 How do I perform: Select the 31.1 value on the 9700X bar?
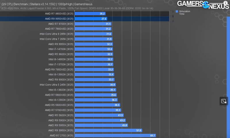[x=108, y=24]
